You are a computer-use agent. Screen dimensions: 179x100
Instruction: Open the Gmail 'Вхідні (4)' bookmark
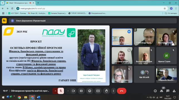point(37,13)
